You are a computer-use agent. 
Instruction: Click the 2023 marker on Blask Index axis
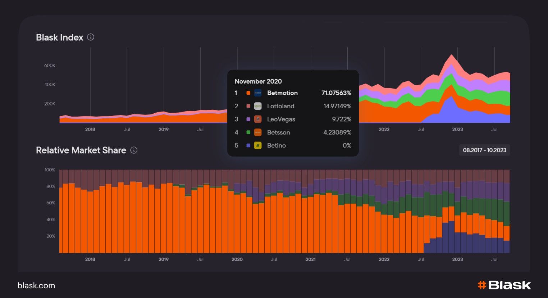point(457,129)
